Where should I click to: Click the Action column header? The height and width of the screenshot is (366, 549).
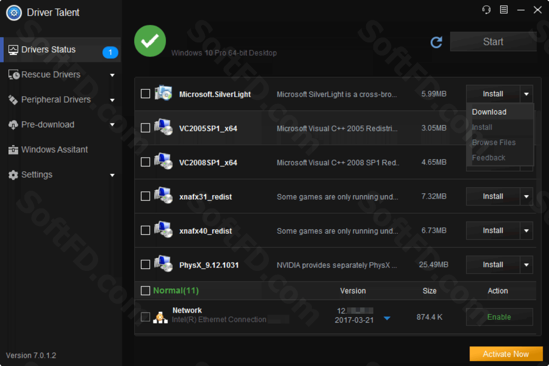pos(498,291)
